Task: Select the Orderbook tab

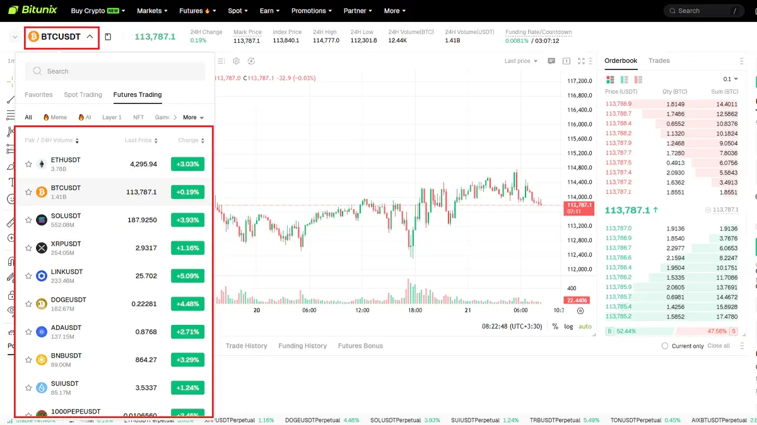Action: click(x=621, y=60)
